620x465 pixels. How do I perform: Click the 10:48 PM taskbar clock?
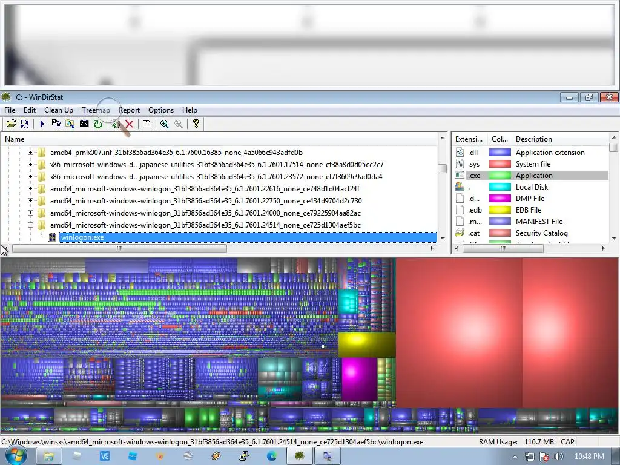pos(589,457)
